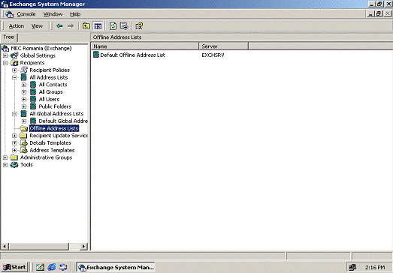Click the Back arrow in toolbar
The height and width of the screenshot is (273, 393).
coord(59,25)
